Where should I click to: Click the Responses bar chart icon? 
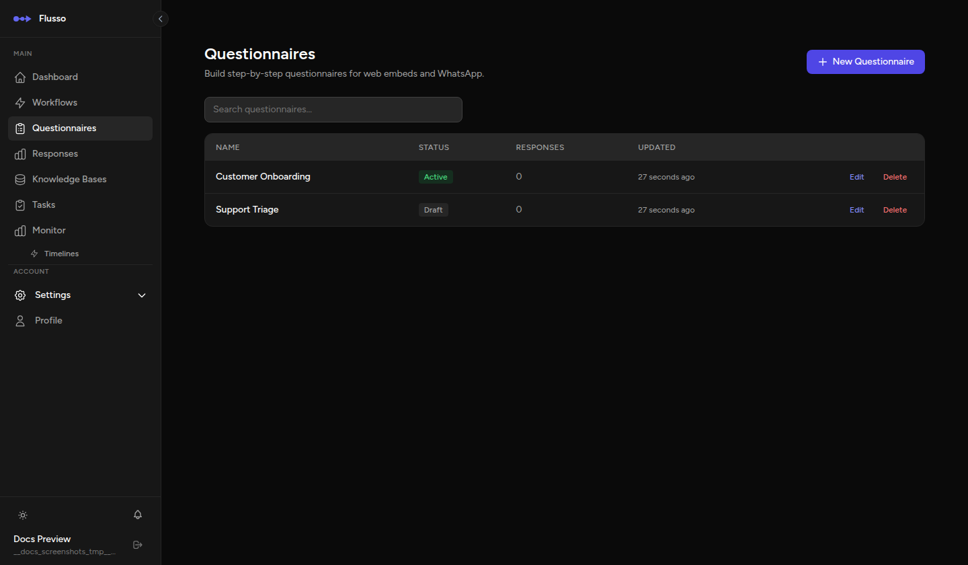click(20, 154)
